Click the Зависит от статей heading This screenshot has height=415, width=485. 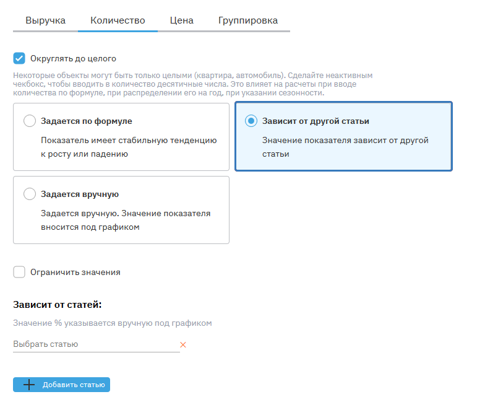coord(57,304)
